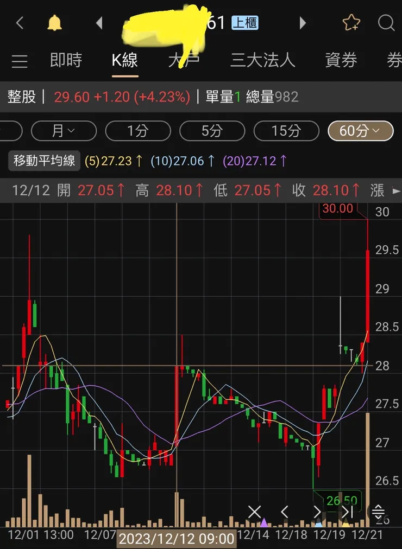Open the 即時 tab
This screenshot has width=402, height=549.
tap(66, 60)
